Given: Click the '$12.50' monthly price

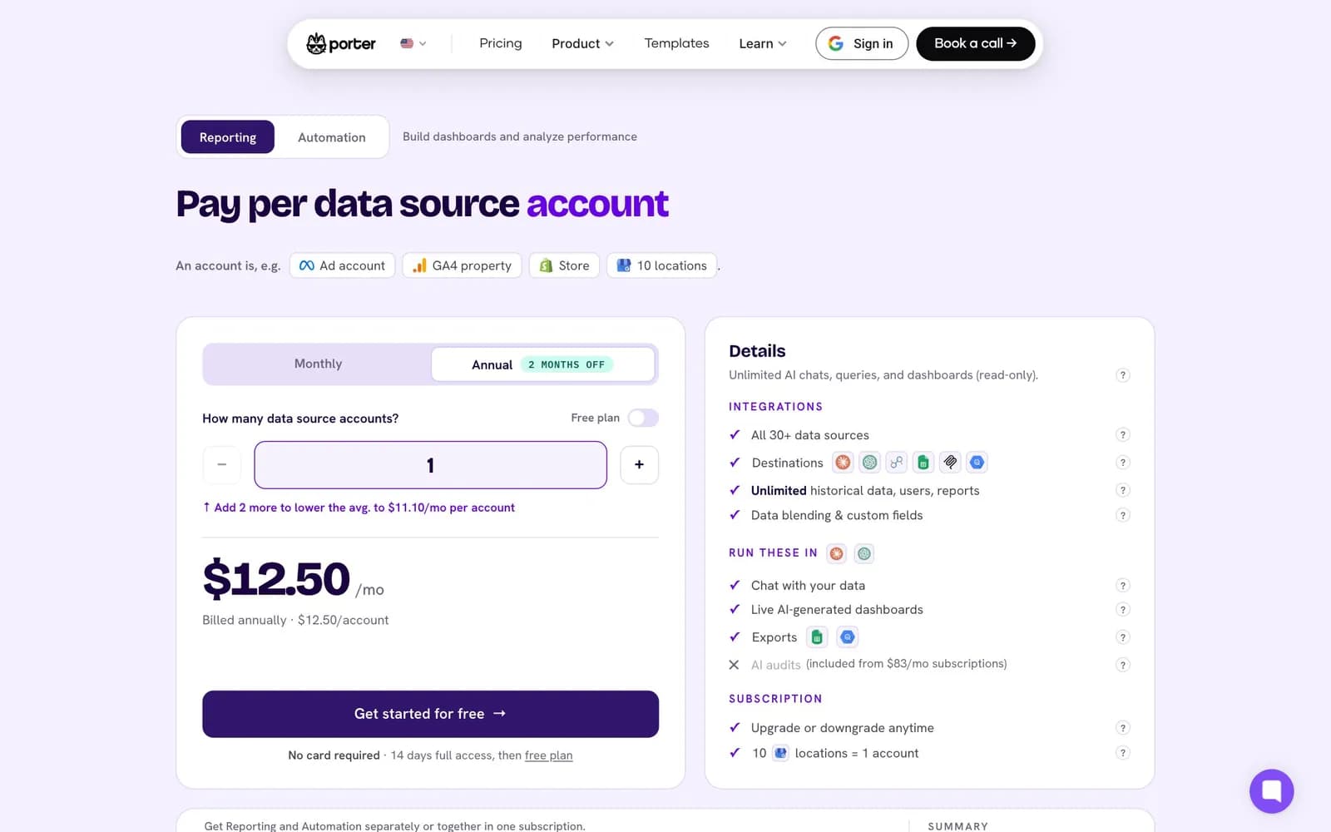Looking at the screenshot, I should point(276,579).
